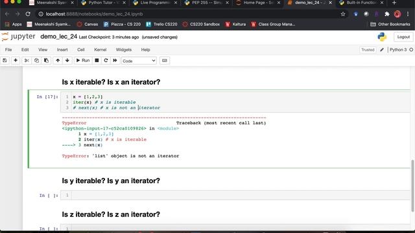The width and height of the screenshot is (415, 233).
Task: Open Apps bookmark shortcut
Action: [13, 25]
